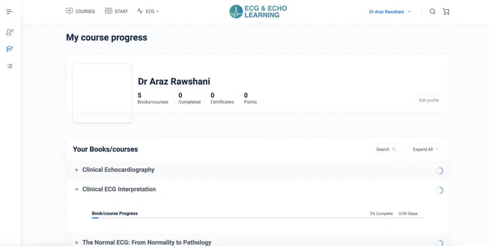Click the search magnifier in header
Image resolution: width=489 pixels, height=246 pixels.
[x=433, y=11]
